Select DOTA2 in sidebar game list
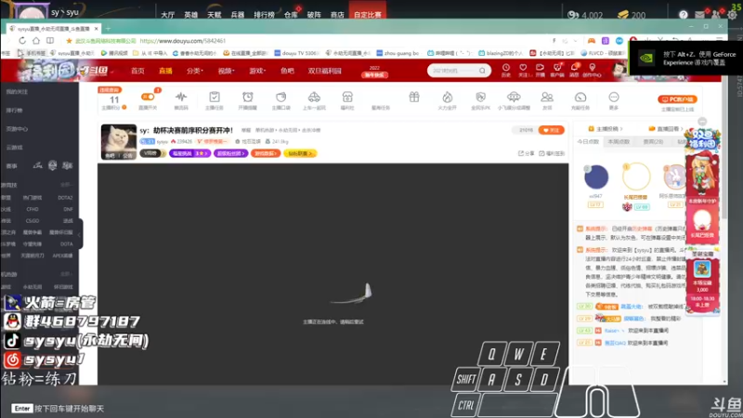The image size is (743, 418). click(65, 197)
